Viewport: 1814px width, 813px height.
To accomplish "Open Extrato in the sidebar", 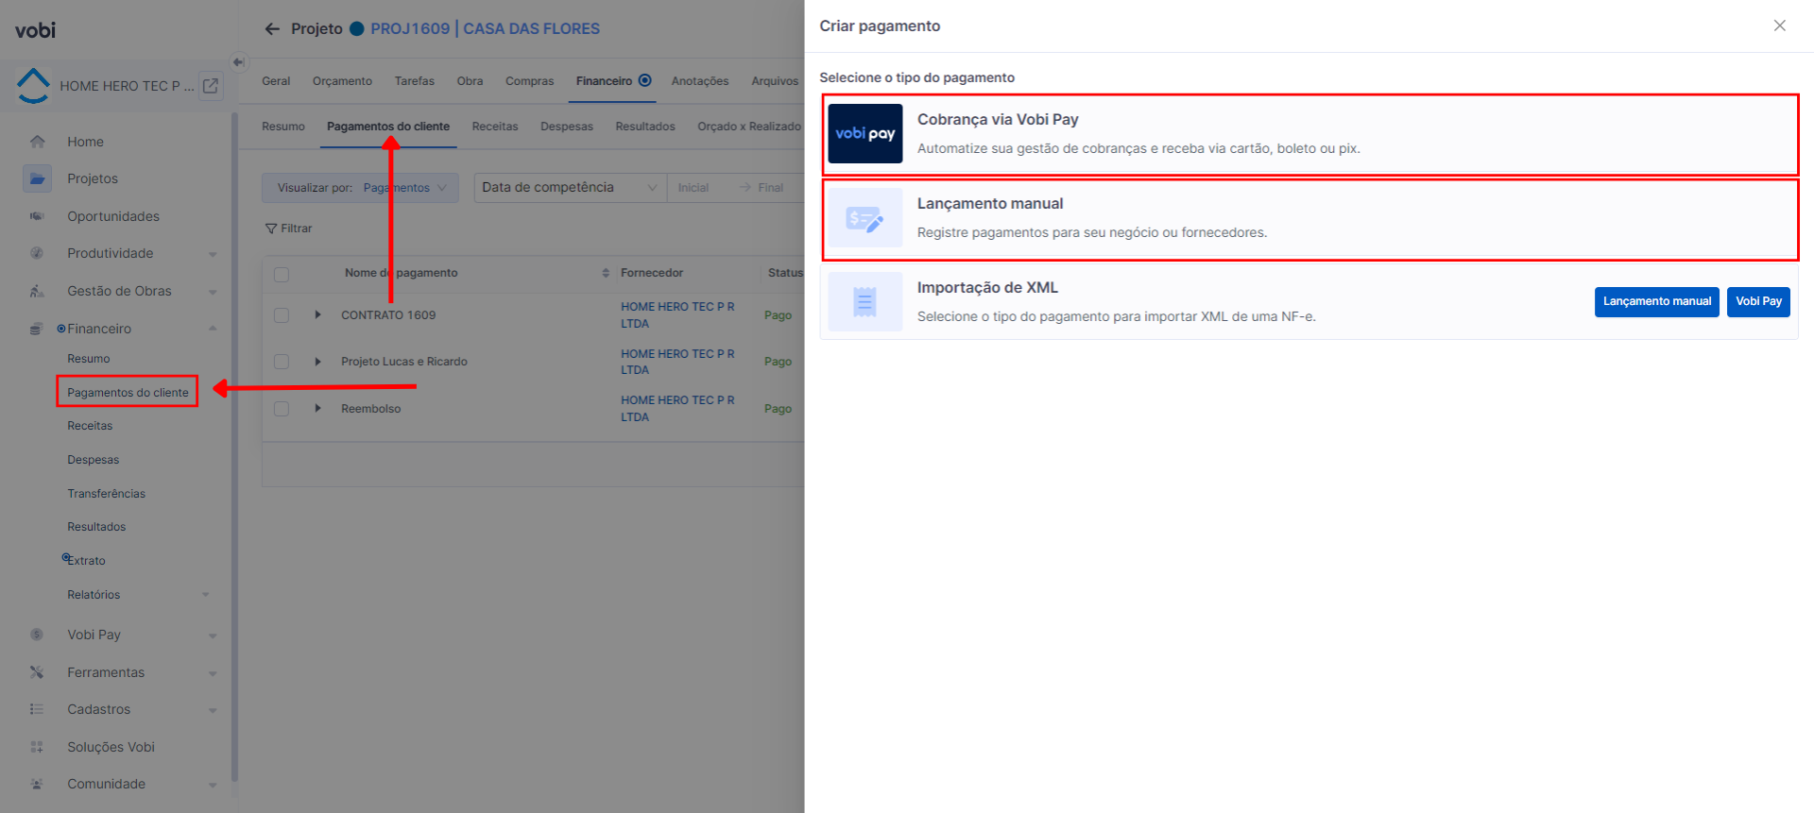I will (x=86, y=561).
